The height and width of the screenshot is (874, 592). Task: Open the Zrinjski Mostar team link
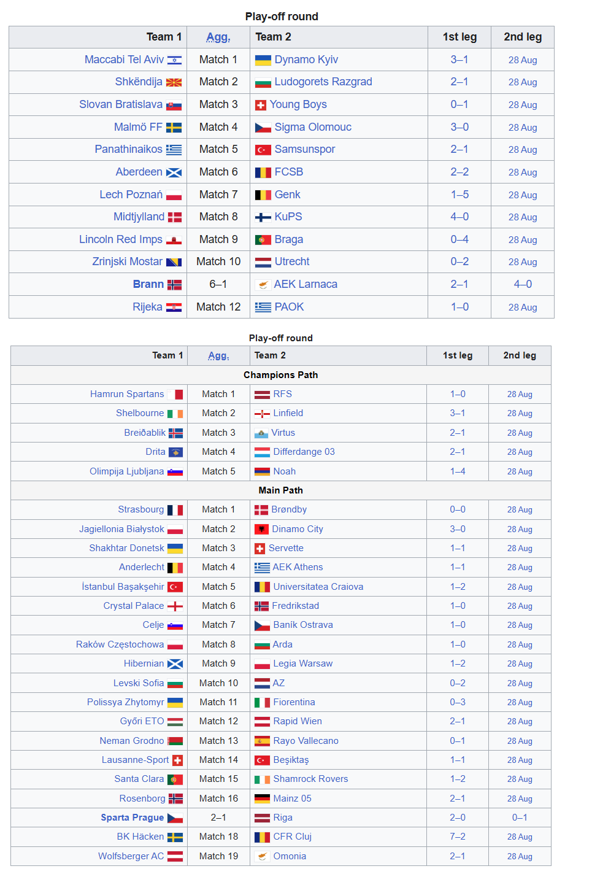(128, 262)
